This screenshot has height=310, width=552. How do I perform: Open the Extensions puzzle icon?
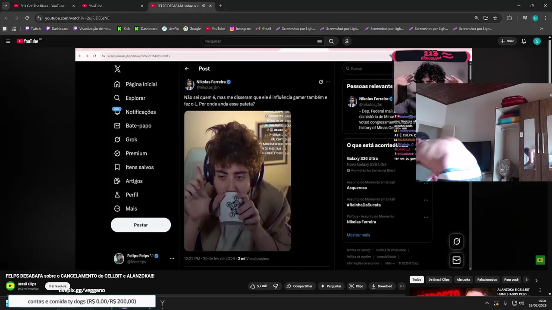click(x=509, y=18)
